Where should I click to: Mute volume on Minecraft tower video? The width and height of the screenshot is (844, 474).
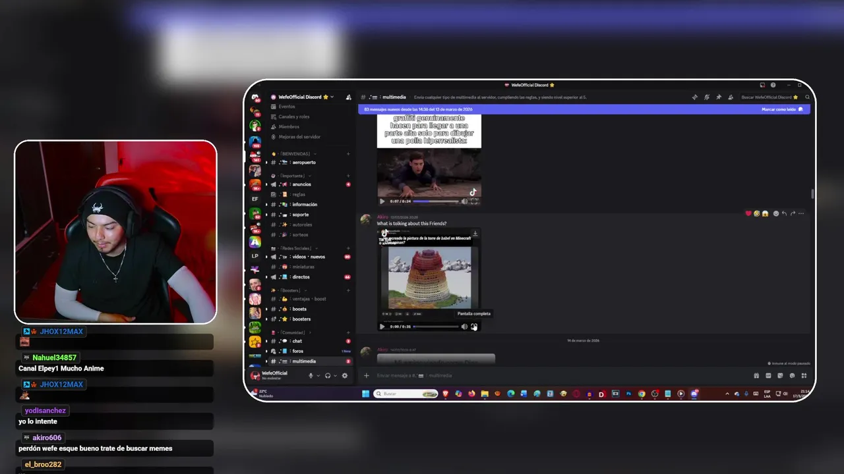464,327
